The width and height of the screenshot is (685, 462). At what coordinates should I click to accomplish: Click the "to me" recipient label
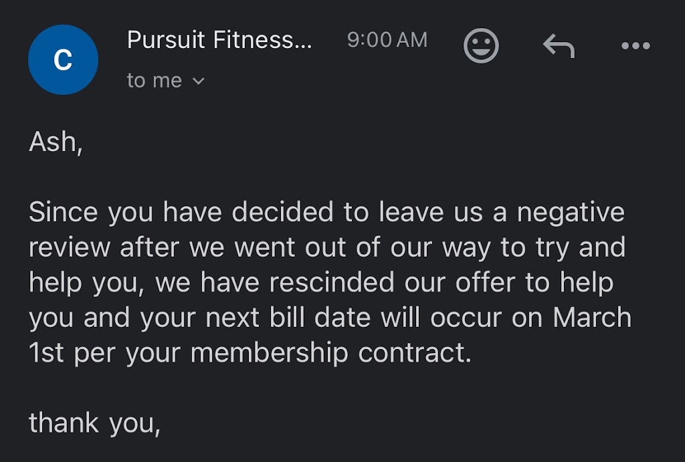155,81
